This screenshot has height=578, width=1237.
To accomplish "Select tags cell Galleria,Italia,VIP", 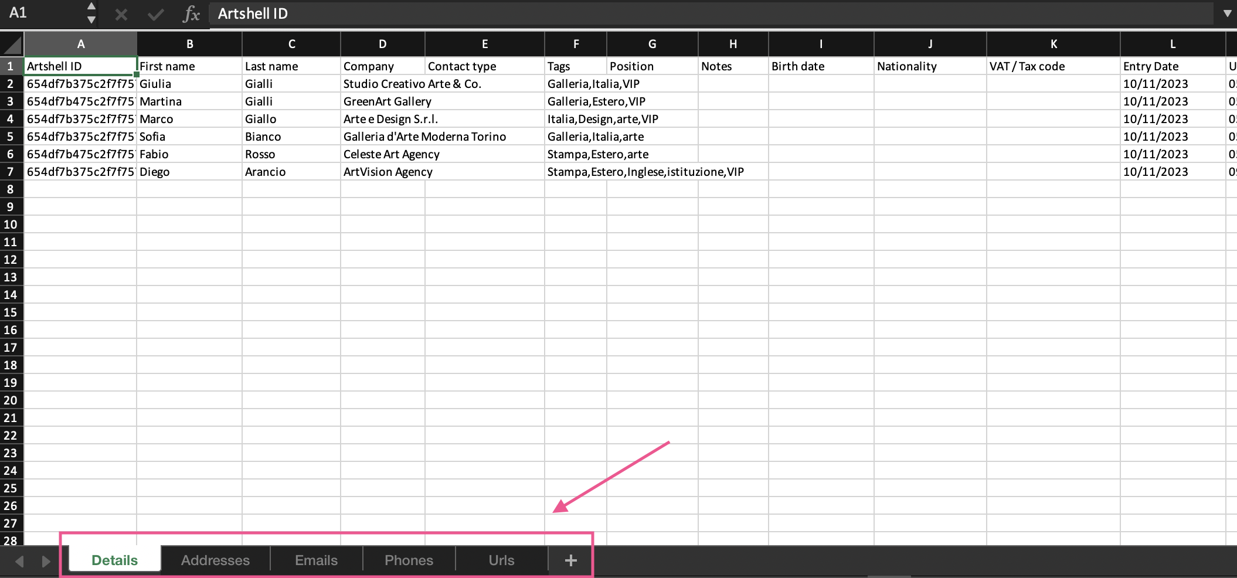I will pos(576,84).
